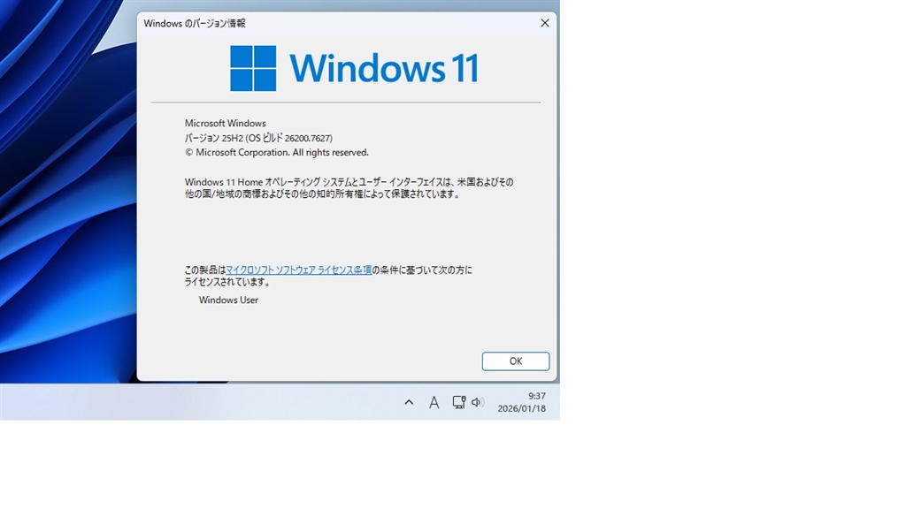Select the 'Microsoft Windows' text line
Image resolution: width=906 pixels, height=509 pixels.
226,123
